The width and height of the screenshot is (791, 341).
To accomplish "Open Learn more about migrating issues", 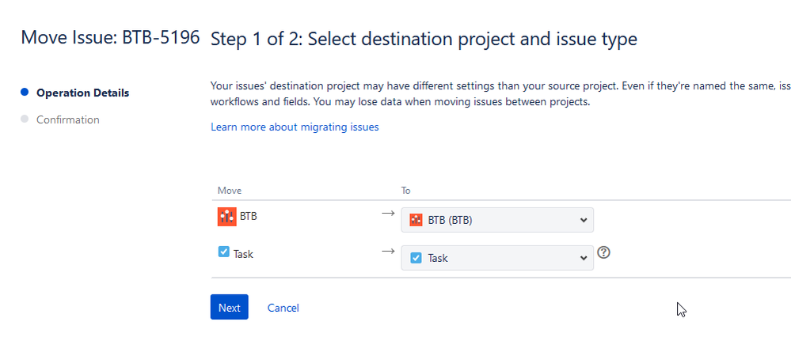I will click(x=295, y=127).
